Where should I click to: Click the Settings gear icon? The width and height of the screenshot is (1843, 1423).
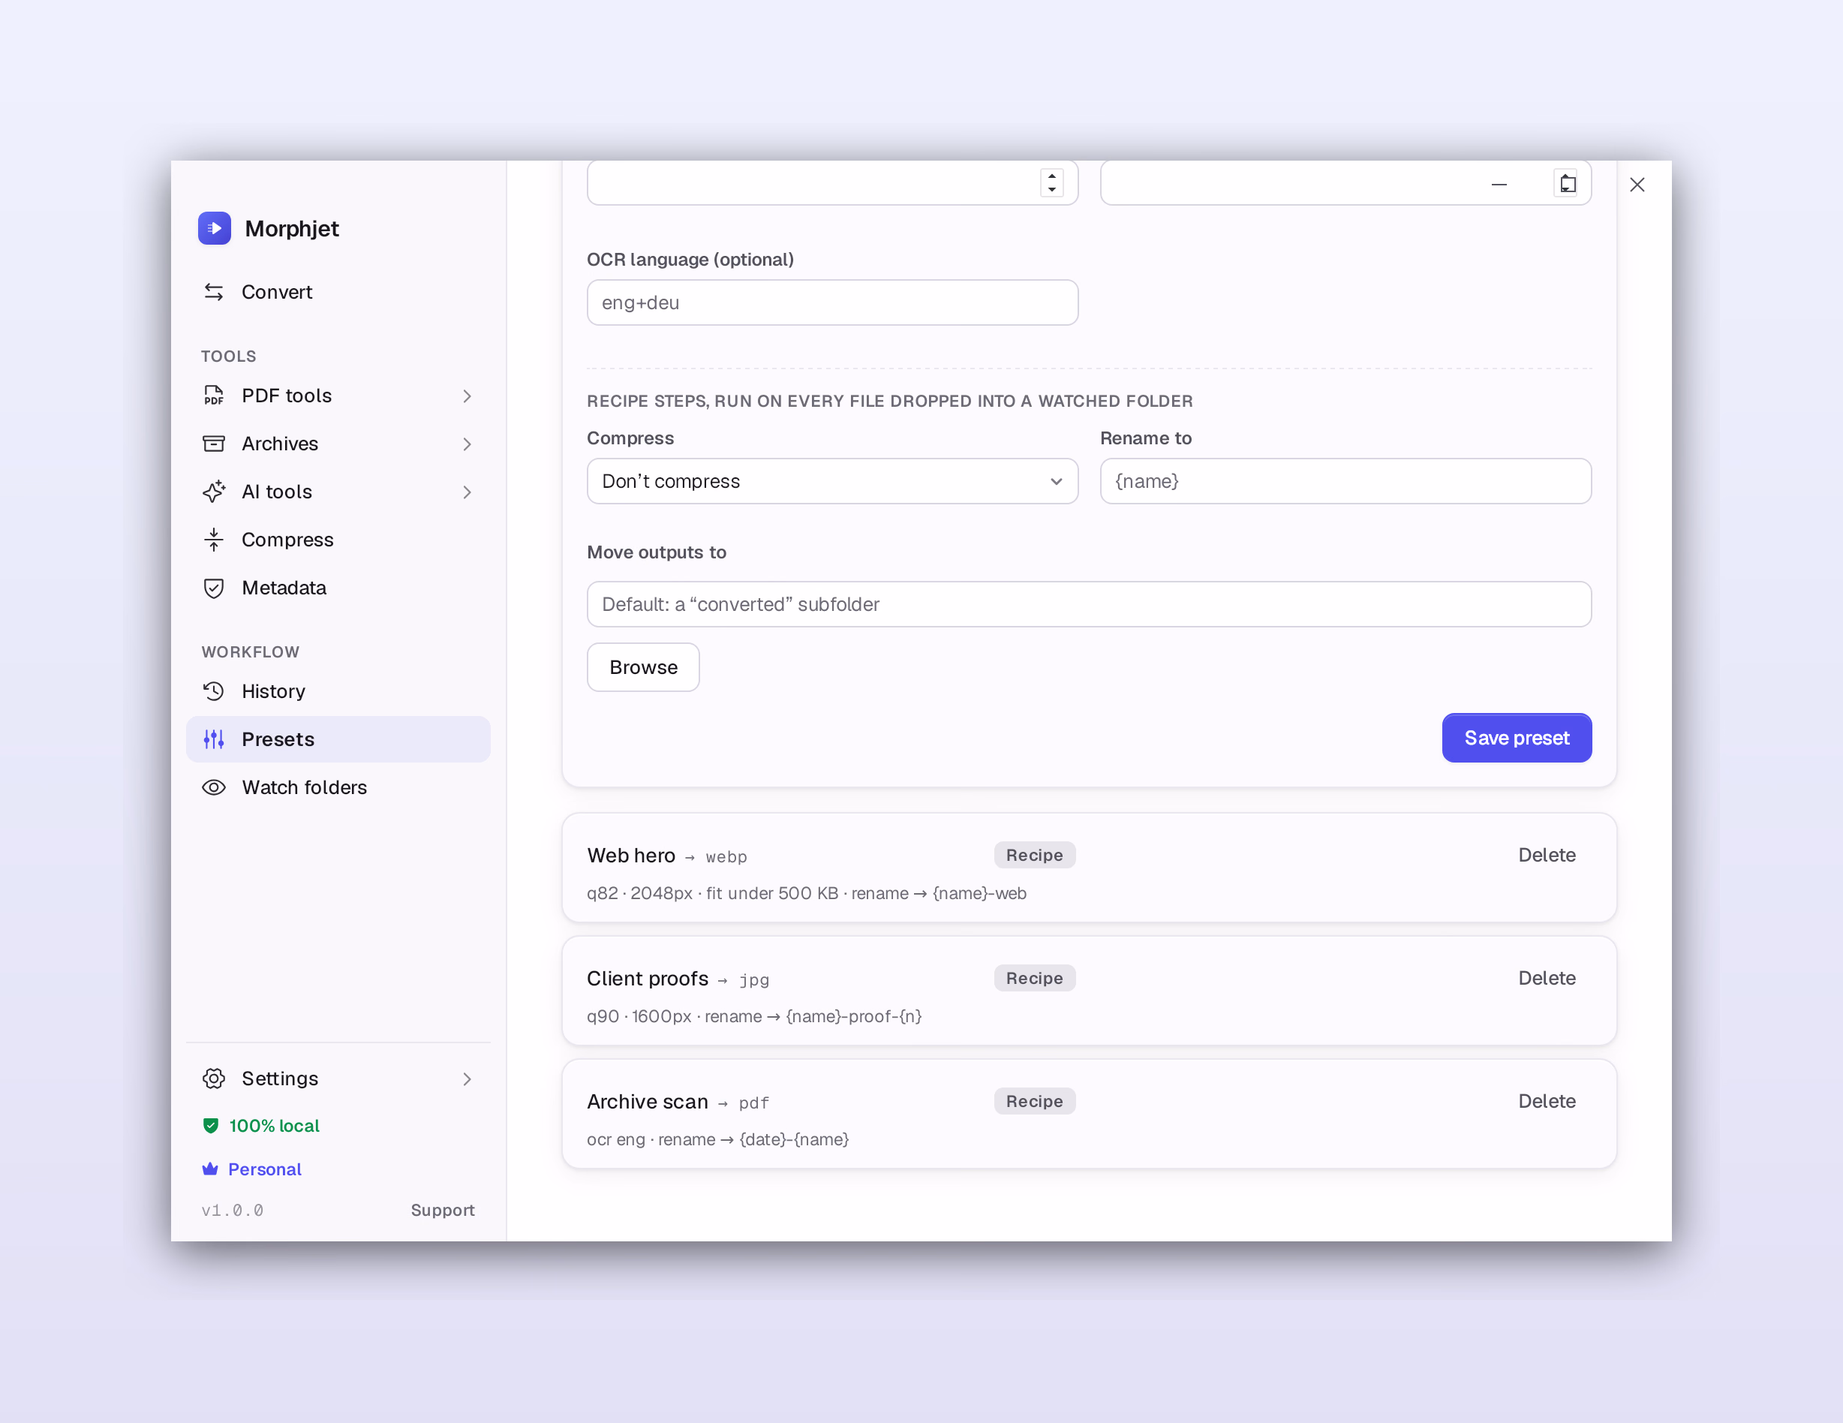pyautogui.click(x=214, y=1079)
